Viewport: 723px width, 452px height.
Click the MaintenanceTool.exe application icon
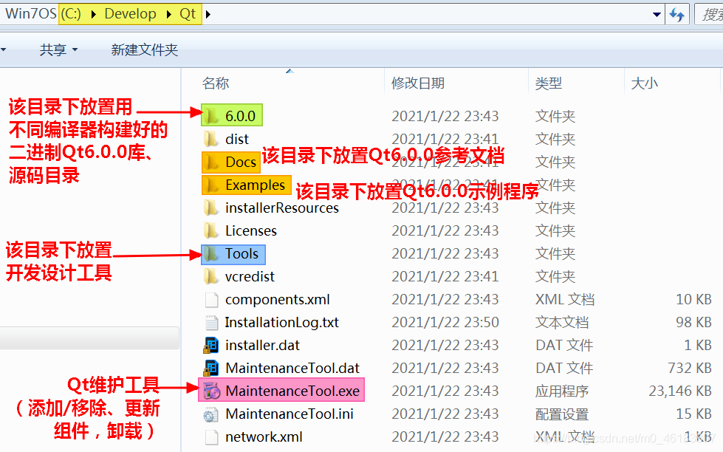coord(212,391)
